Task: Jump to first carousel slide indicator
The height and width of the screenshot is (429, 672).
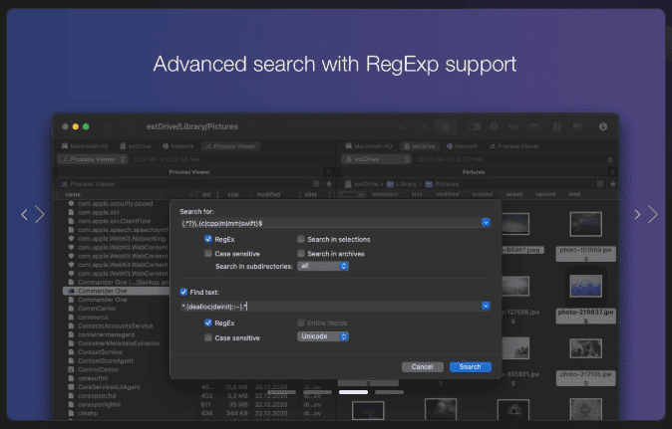Action: tap(281, 392)
